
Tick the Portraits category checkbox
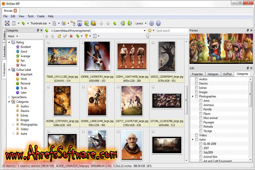(201, 126)
